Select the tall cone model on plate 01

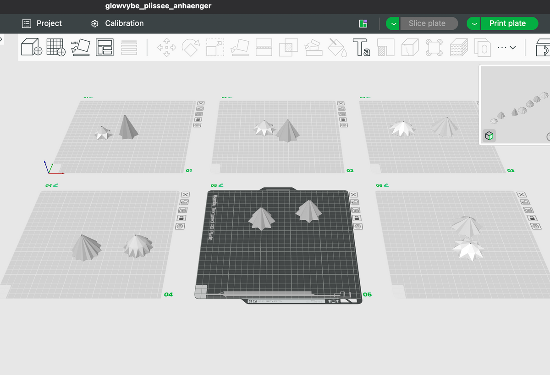point(128,127)
